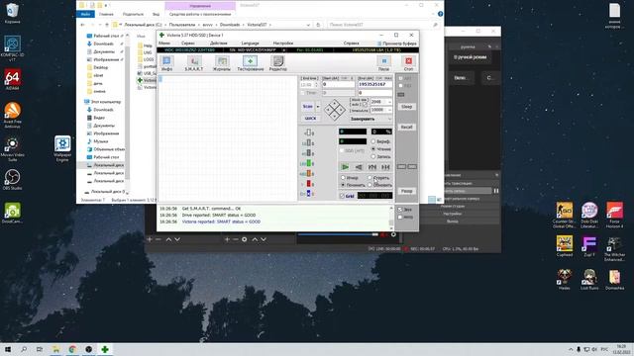Show hidden system tray icons
The image size is (634, 356).
click(571, 349)
